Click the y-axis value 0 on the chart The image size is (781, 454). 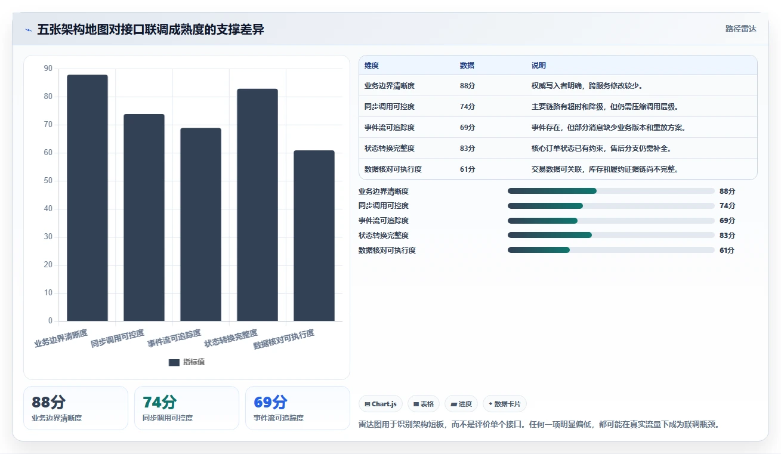click(50, 321)
